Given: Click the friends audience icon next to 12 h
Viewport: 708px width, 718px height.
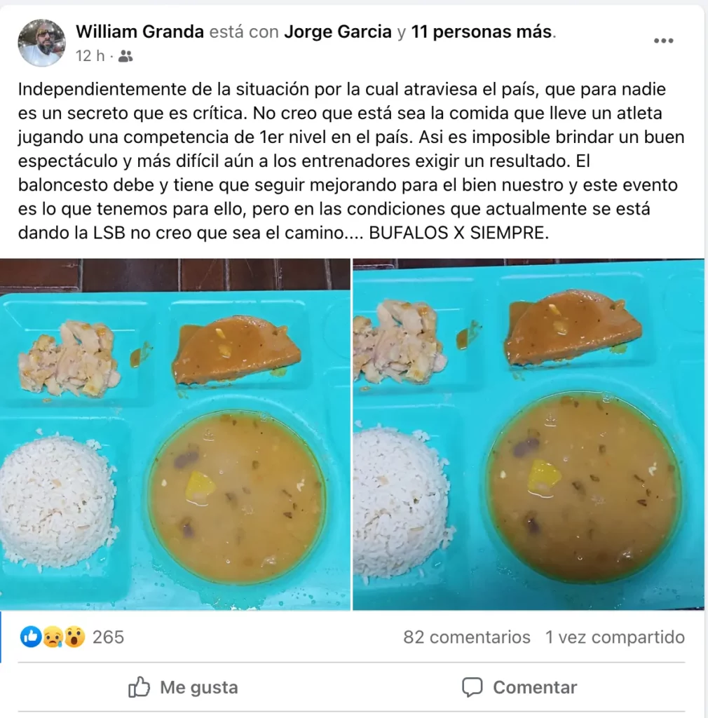Looking at the screenshot, I should click(125, 56).
